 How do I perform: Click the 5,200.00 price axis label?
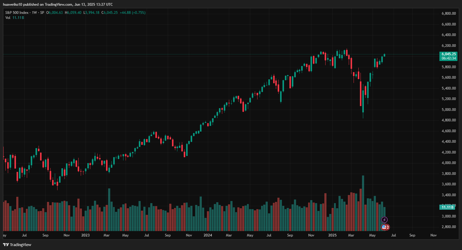(448, 99)
